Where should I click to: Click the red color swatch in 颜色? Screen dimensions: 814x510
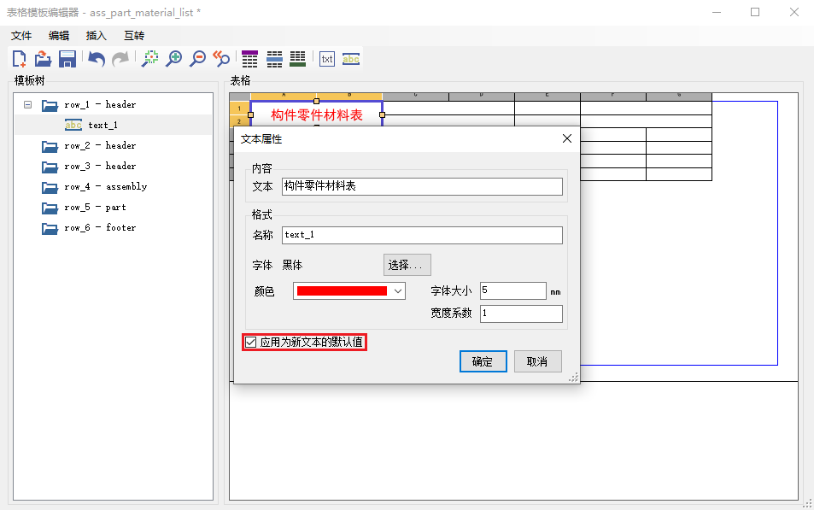341,291
